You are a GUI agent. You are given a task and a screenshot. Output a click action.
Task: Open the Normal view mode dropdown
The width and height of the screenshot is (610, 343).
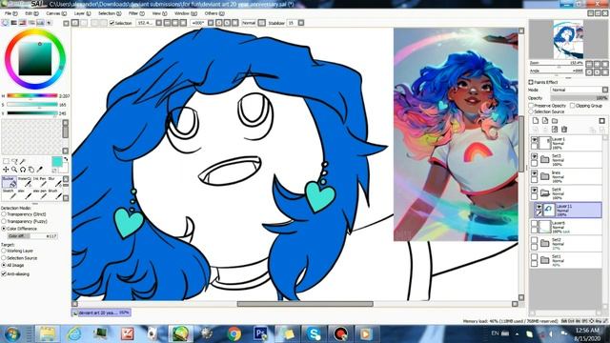(x=262, y=23)
